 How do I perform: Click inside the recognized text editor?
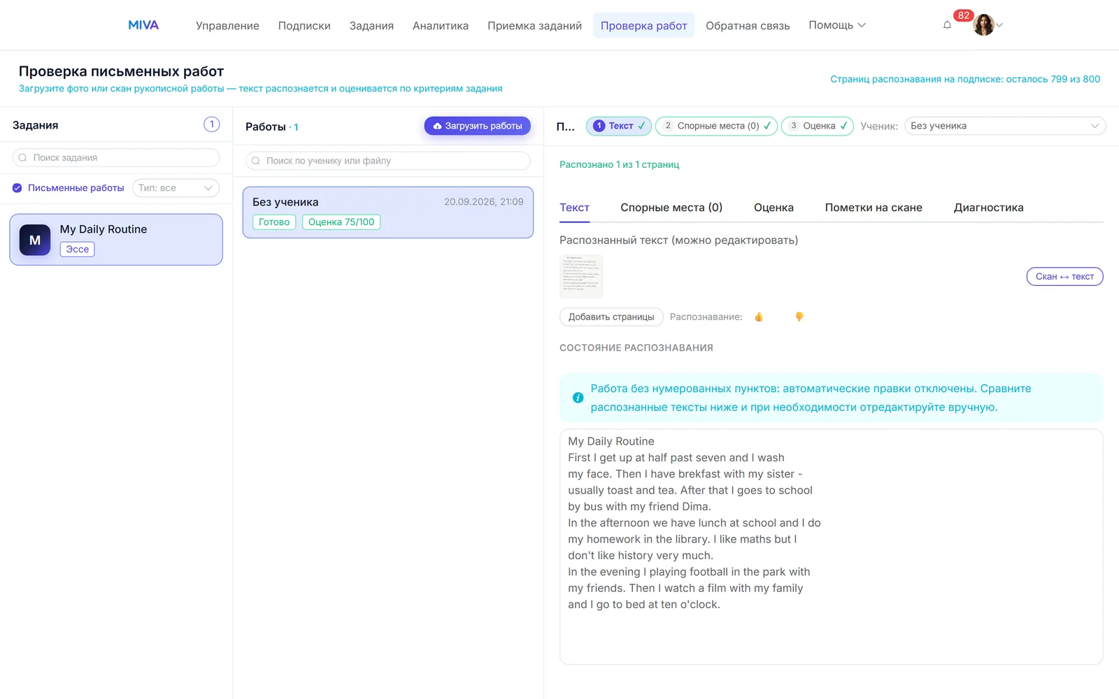coord(831,547)
